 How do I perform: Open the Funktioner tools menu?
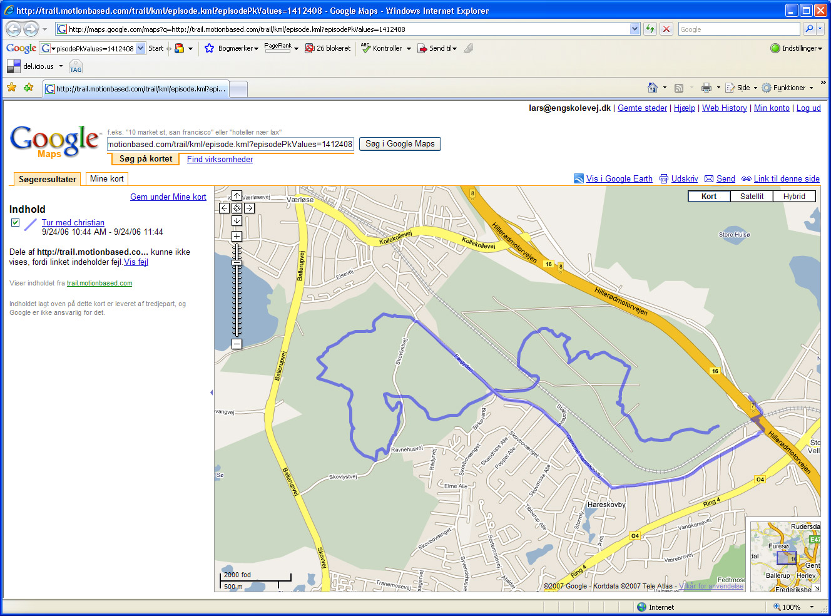(x=787, y=88)
